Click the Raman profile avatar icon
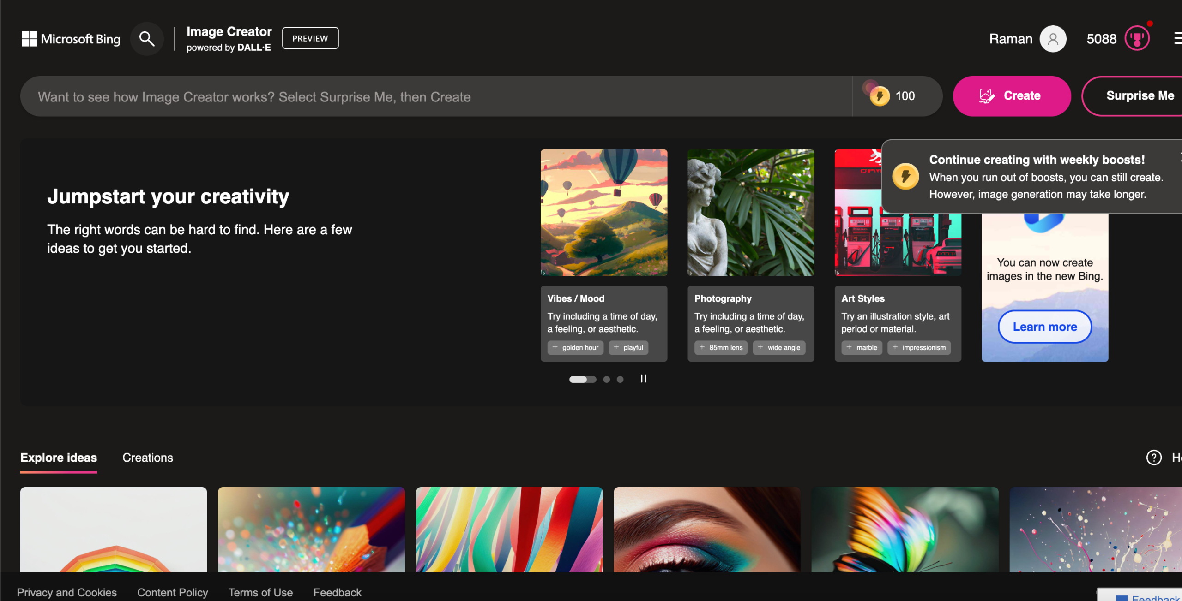 (1053, 39)
